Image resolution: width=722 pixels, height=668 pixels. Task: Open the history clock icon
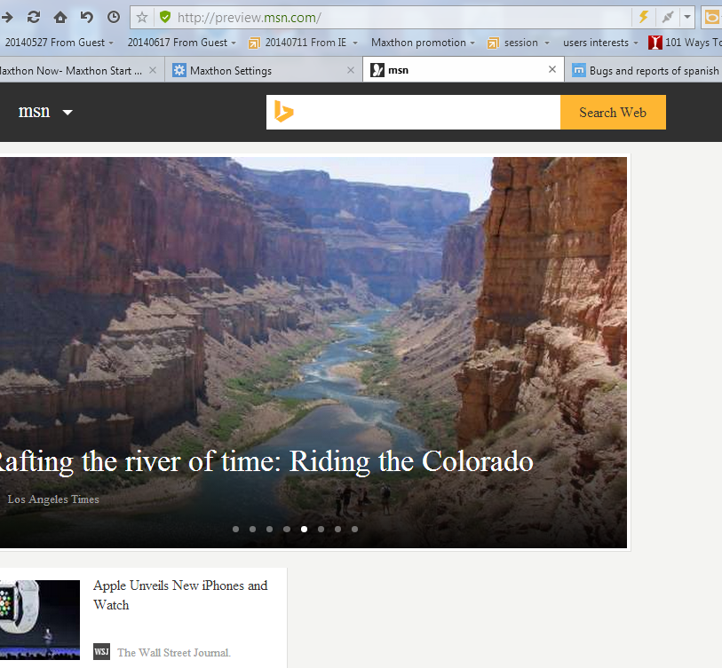coord(114,18)
